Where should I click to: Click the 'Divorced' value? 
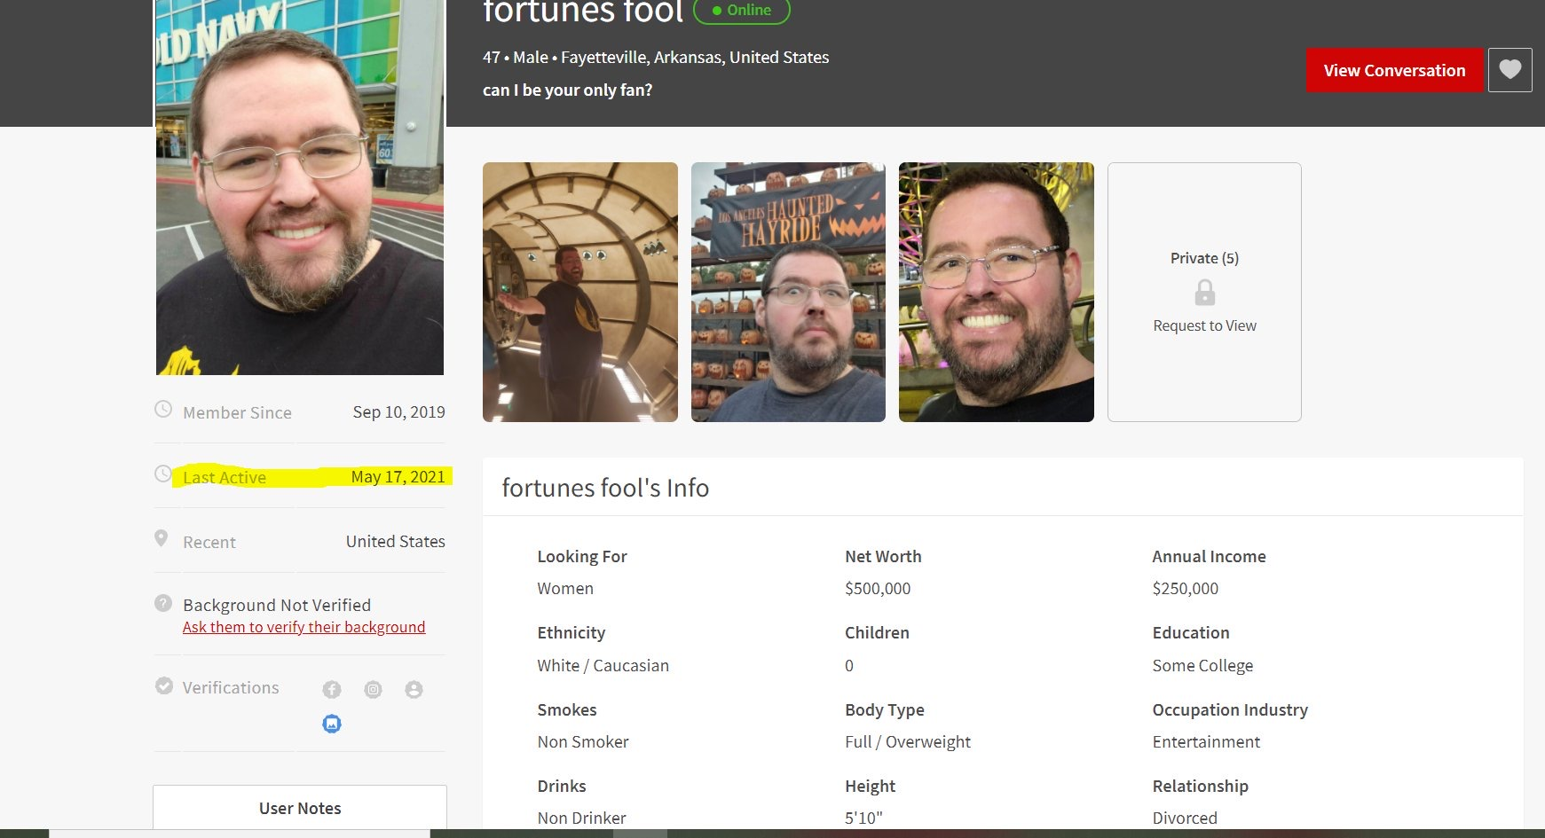1185,818
